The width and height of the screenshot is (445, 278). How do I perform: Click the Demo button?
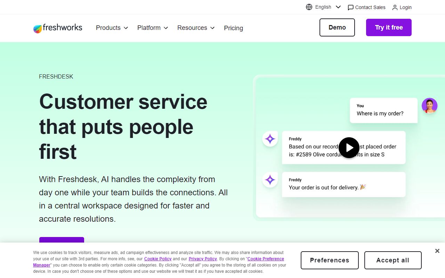pyautogui.click(x=337, y=27)
